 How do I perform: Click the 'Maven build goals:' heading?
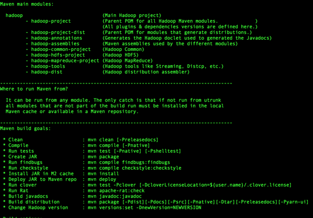click(x=26, y=128)
